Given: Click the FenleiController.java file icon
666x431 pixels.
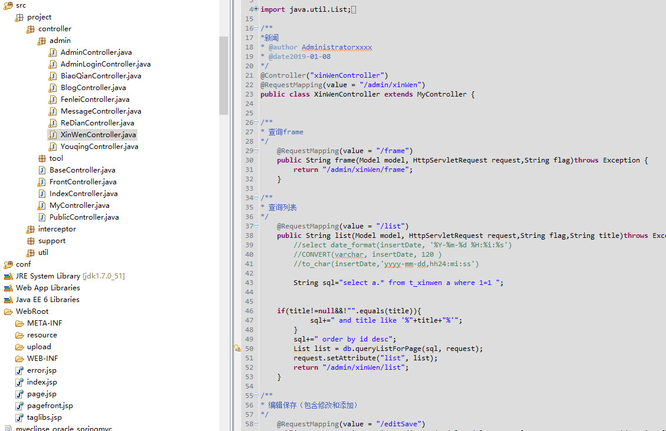Looking at the screenshot, I should (52, 100).
